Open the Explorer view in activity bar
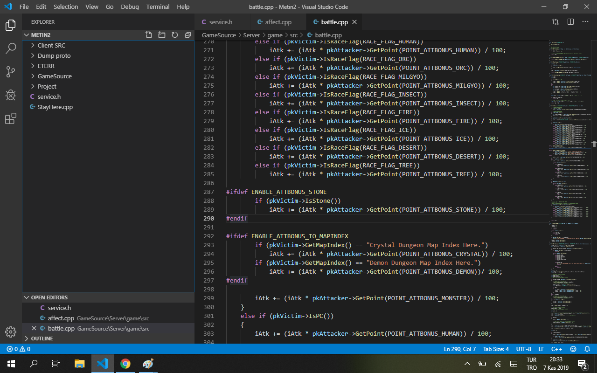The image size is (597, 373). coord(11,25)
